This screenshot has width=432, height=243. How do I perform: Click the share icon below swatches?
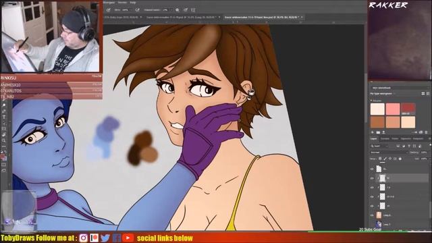coord(383,132)
